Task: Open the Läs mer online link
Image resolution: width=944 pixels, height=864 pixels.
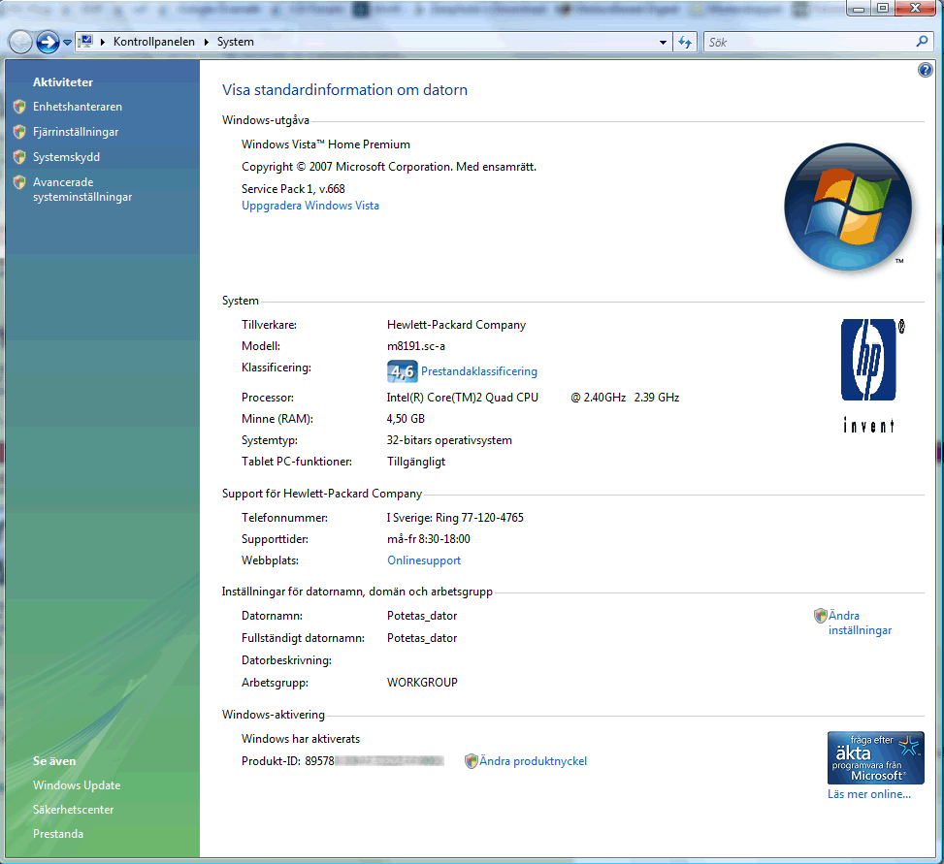Action: coord(868,794)
